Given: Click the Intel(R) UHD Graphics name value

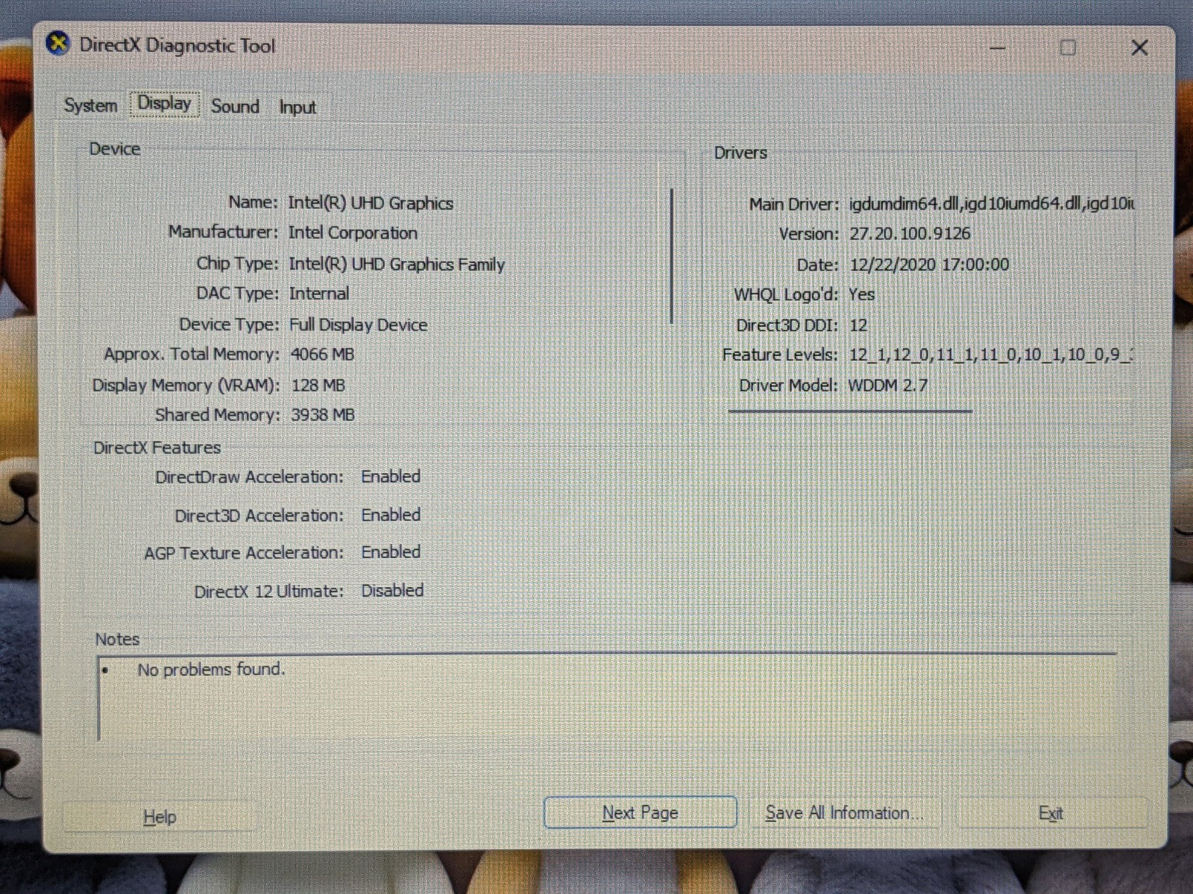Looking at the screenshot, I should pos(371,203).
